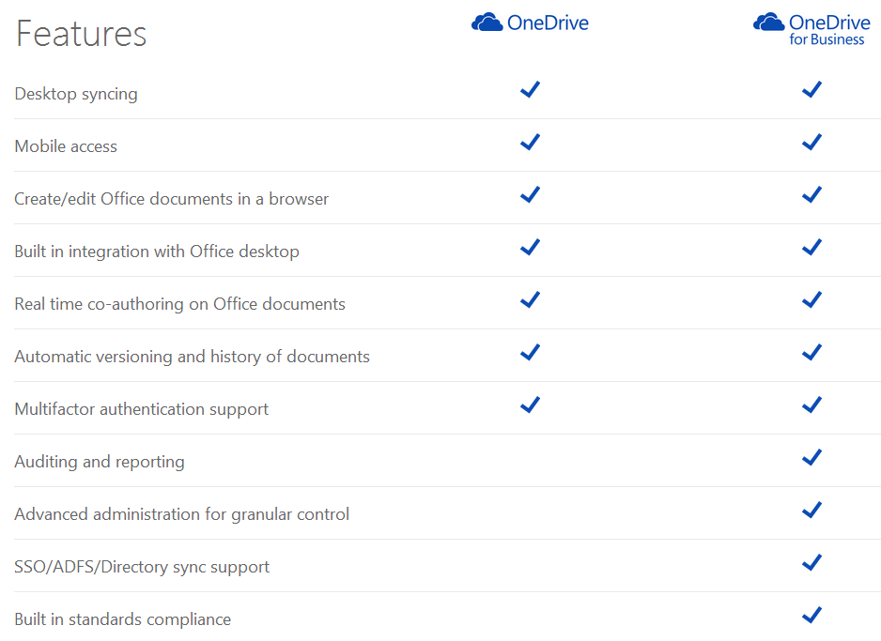The height and width of the screenshot is (641, 881).
Task: Click OneDrive checkmark for Desktop syncing
Action: pyautogui.click(x=530, y=89)
